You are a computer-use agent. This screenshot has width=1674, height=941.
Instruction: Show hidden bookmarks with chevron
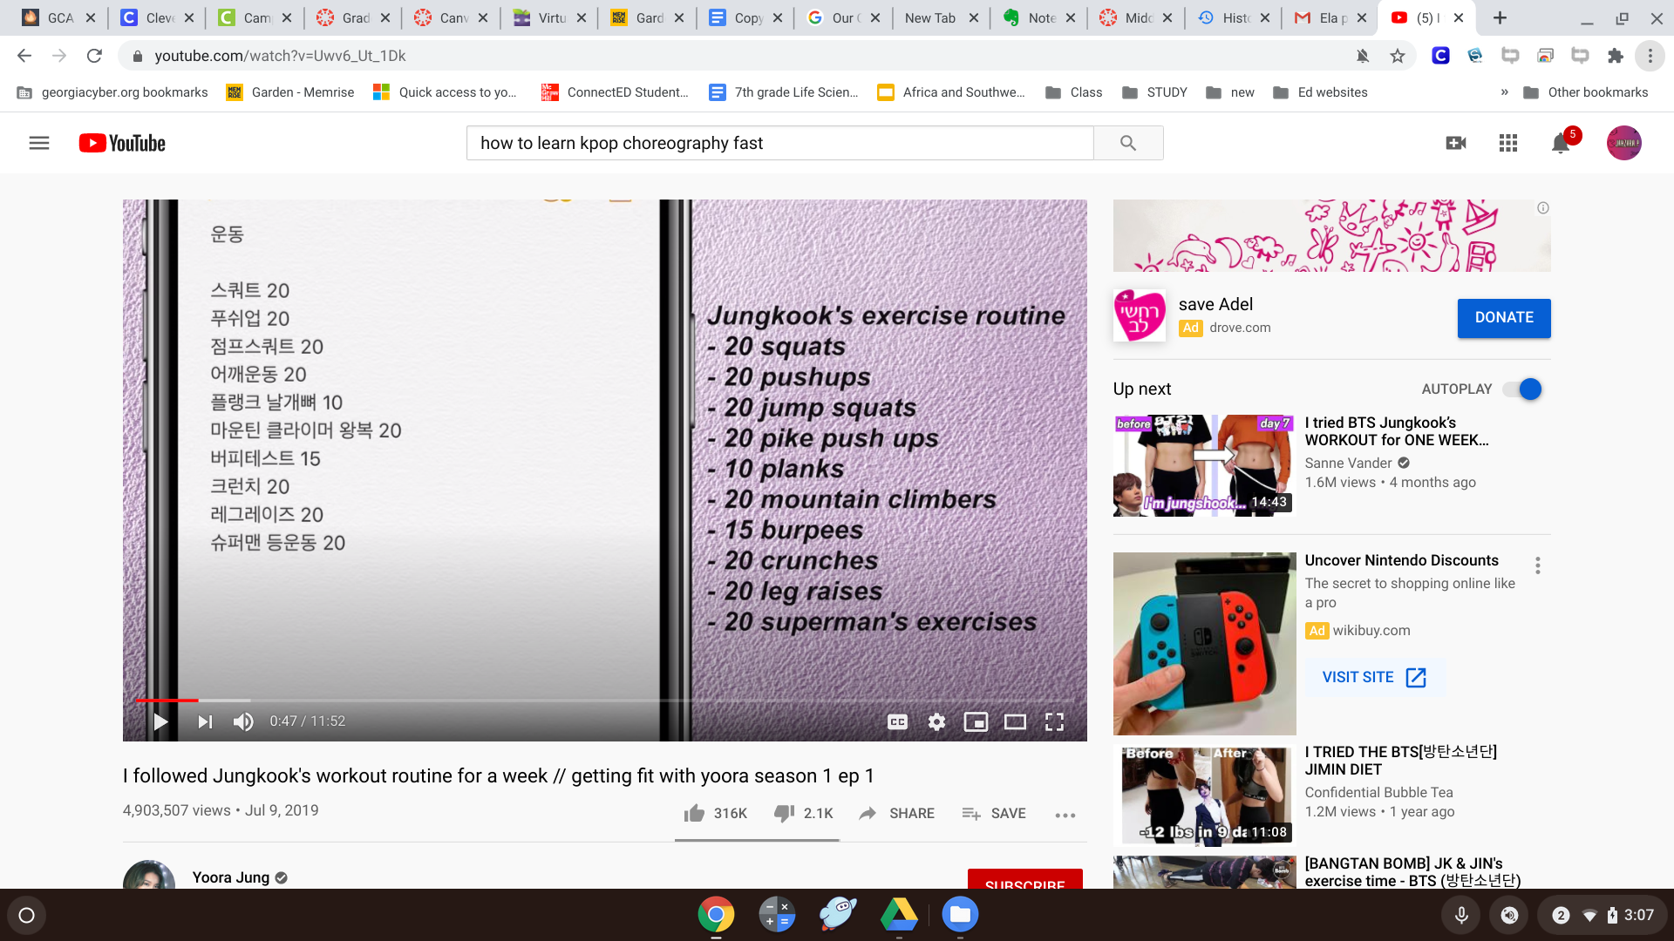[1504, 92]
